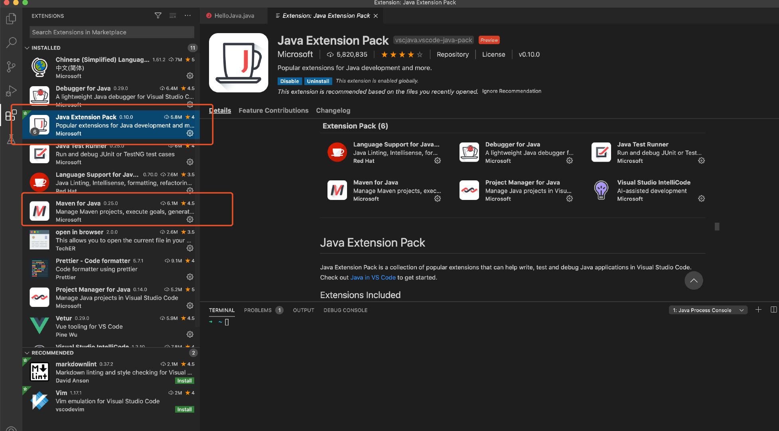Open the Test flask view
Screen dimensions: 779x431
coord(11,139)
